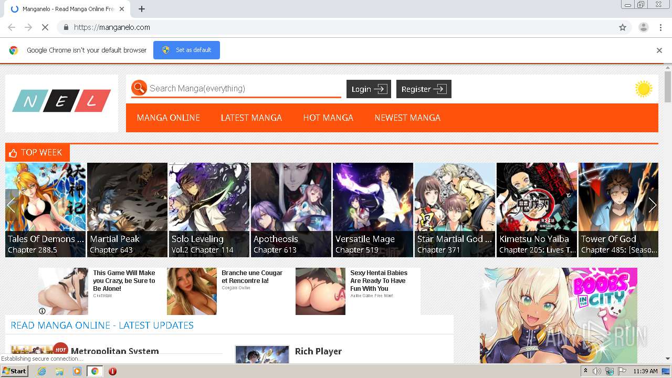Open the LATEST MANGA menu item

[251, 118]
